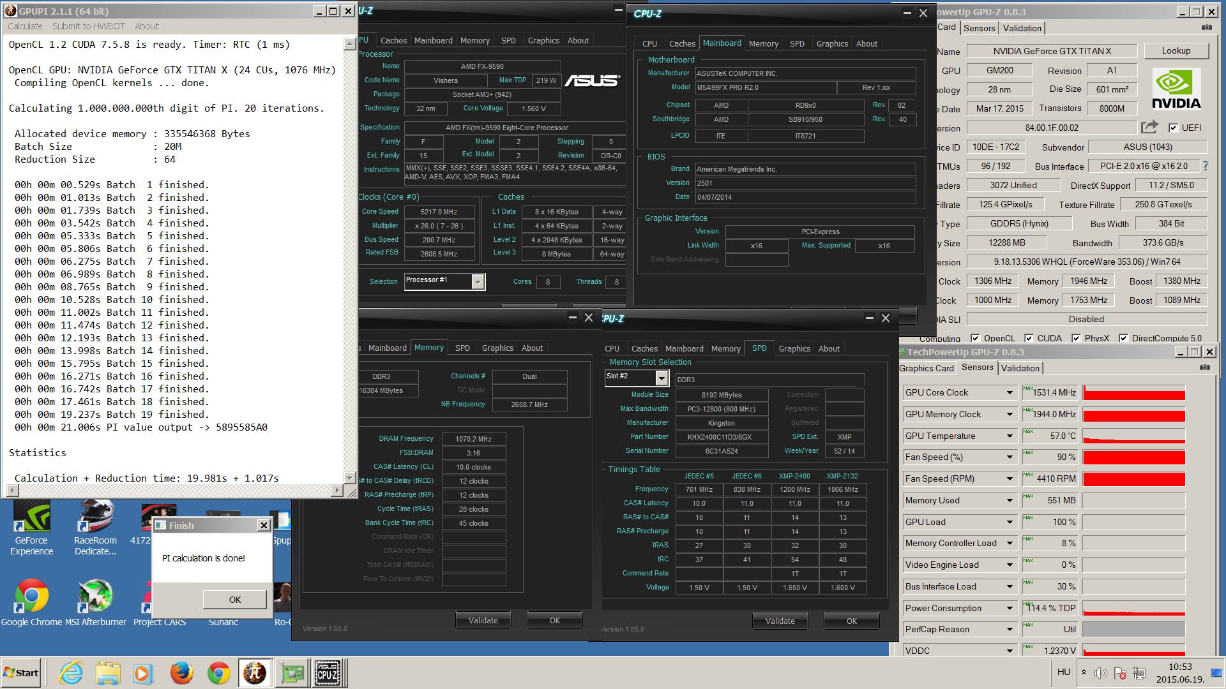Show hidden tray icons arrow
The height and width of the screenshot is (689, 1226).
1084,672
